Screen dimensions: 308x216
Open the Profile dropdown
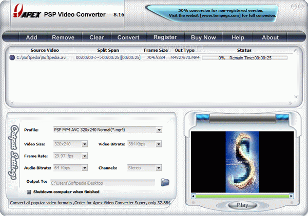[x=159, y=130]
